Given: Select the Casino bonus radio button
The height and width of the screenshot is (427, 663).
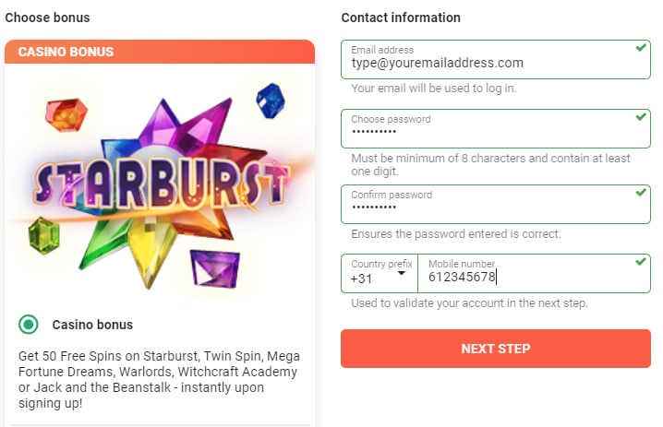Looking at the screenshot, I should [x=29, y=325].
